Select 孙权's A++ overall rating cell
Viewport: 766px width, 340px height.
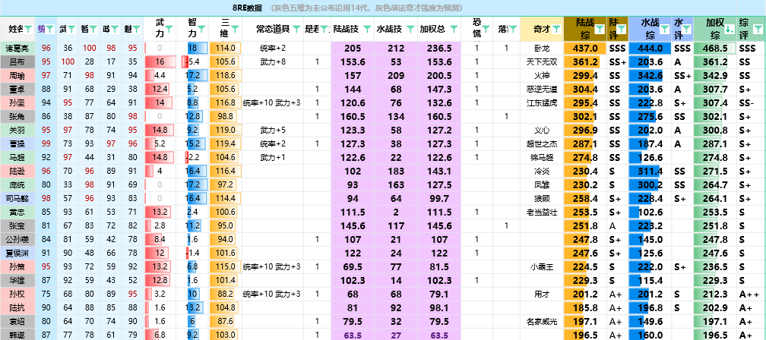click(752, 294)
